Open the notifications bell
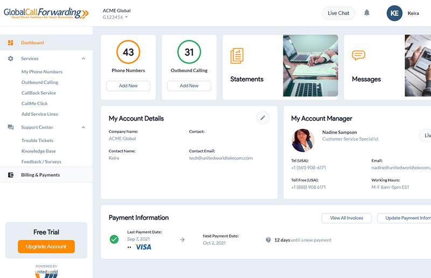 (367, 12)
